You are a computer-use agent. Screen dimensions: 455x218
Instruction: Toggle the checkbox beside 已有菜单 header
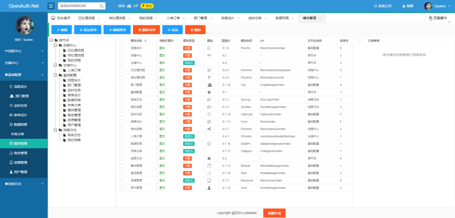(359, 41)
